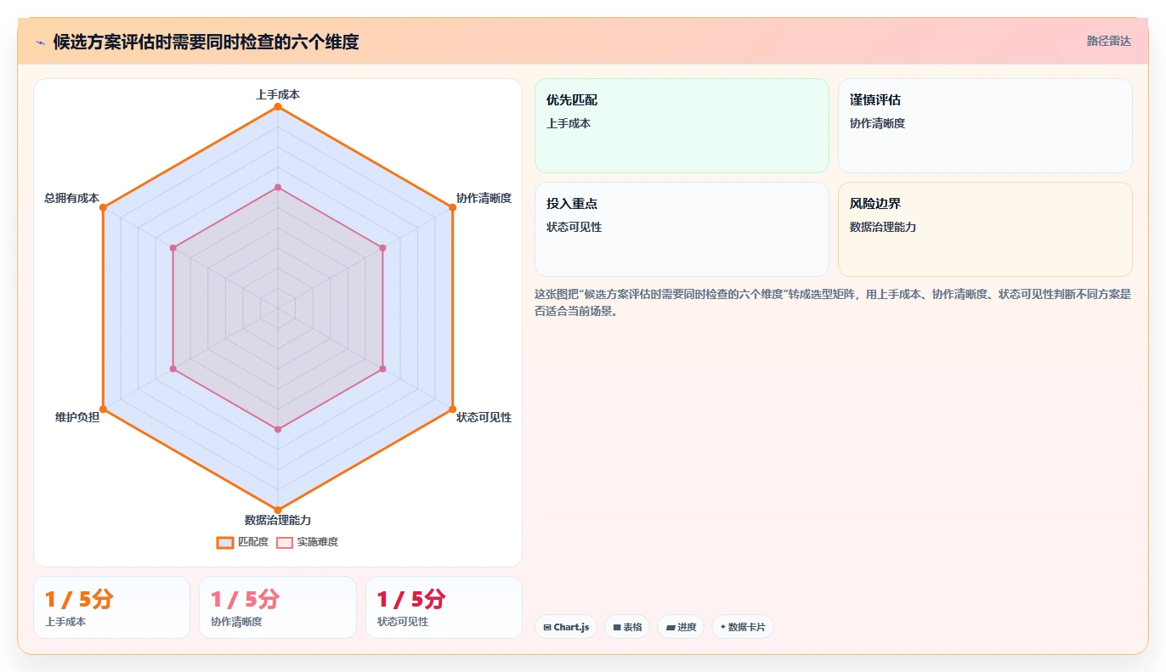Click the pink 实施难度 point on 上手成本 axis

point(278,187)
